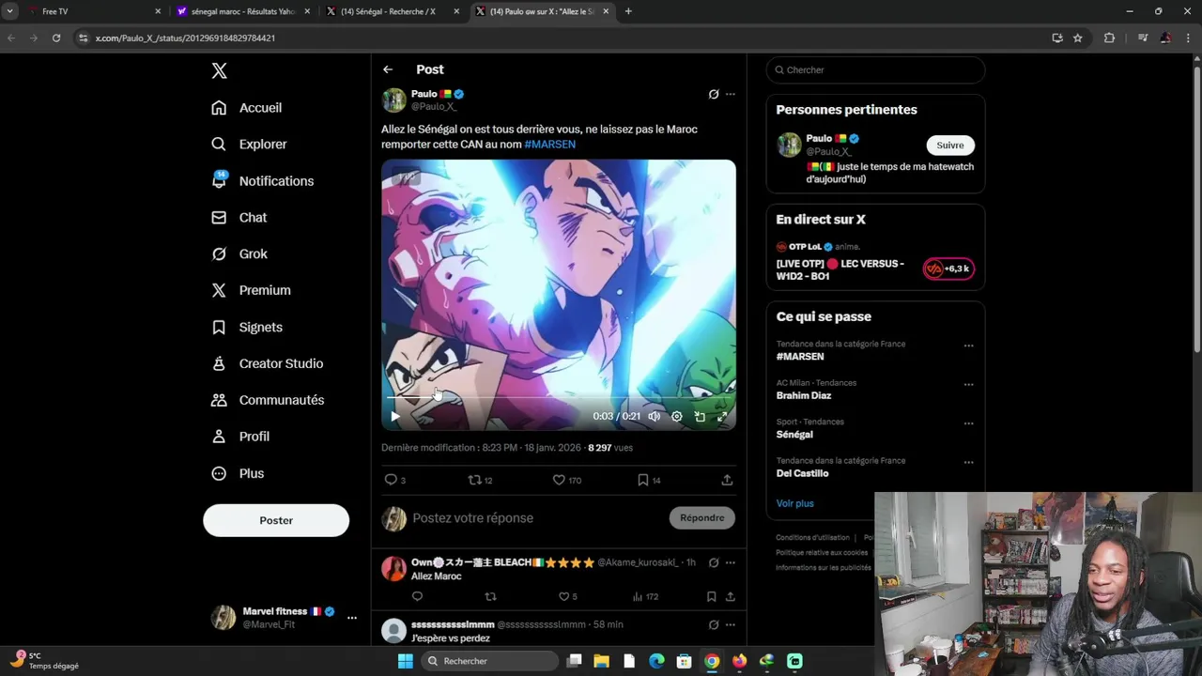Image resolution: width=1202 pixels, height=676 pixels.
Task: Open options for Sénégal trend
Action: point(968,423)
